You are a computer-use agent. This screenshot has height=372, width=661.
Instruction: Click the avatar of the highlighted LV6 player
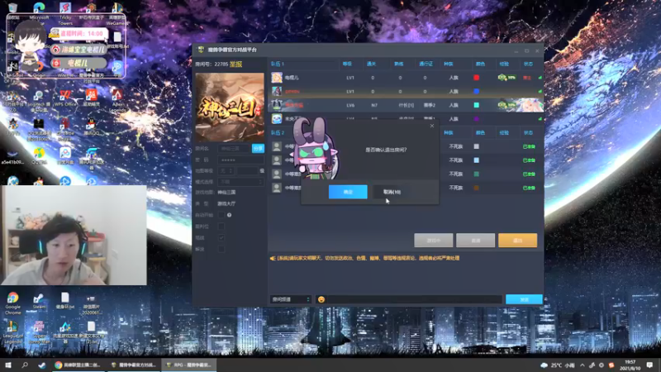[x=277, y=105]
